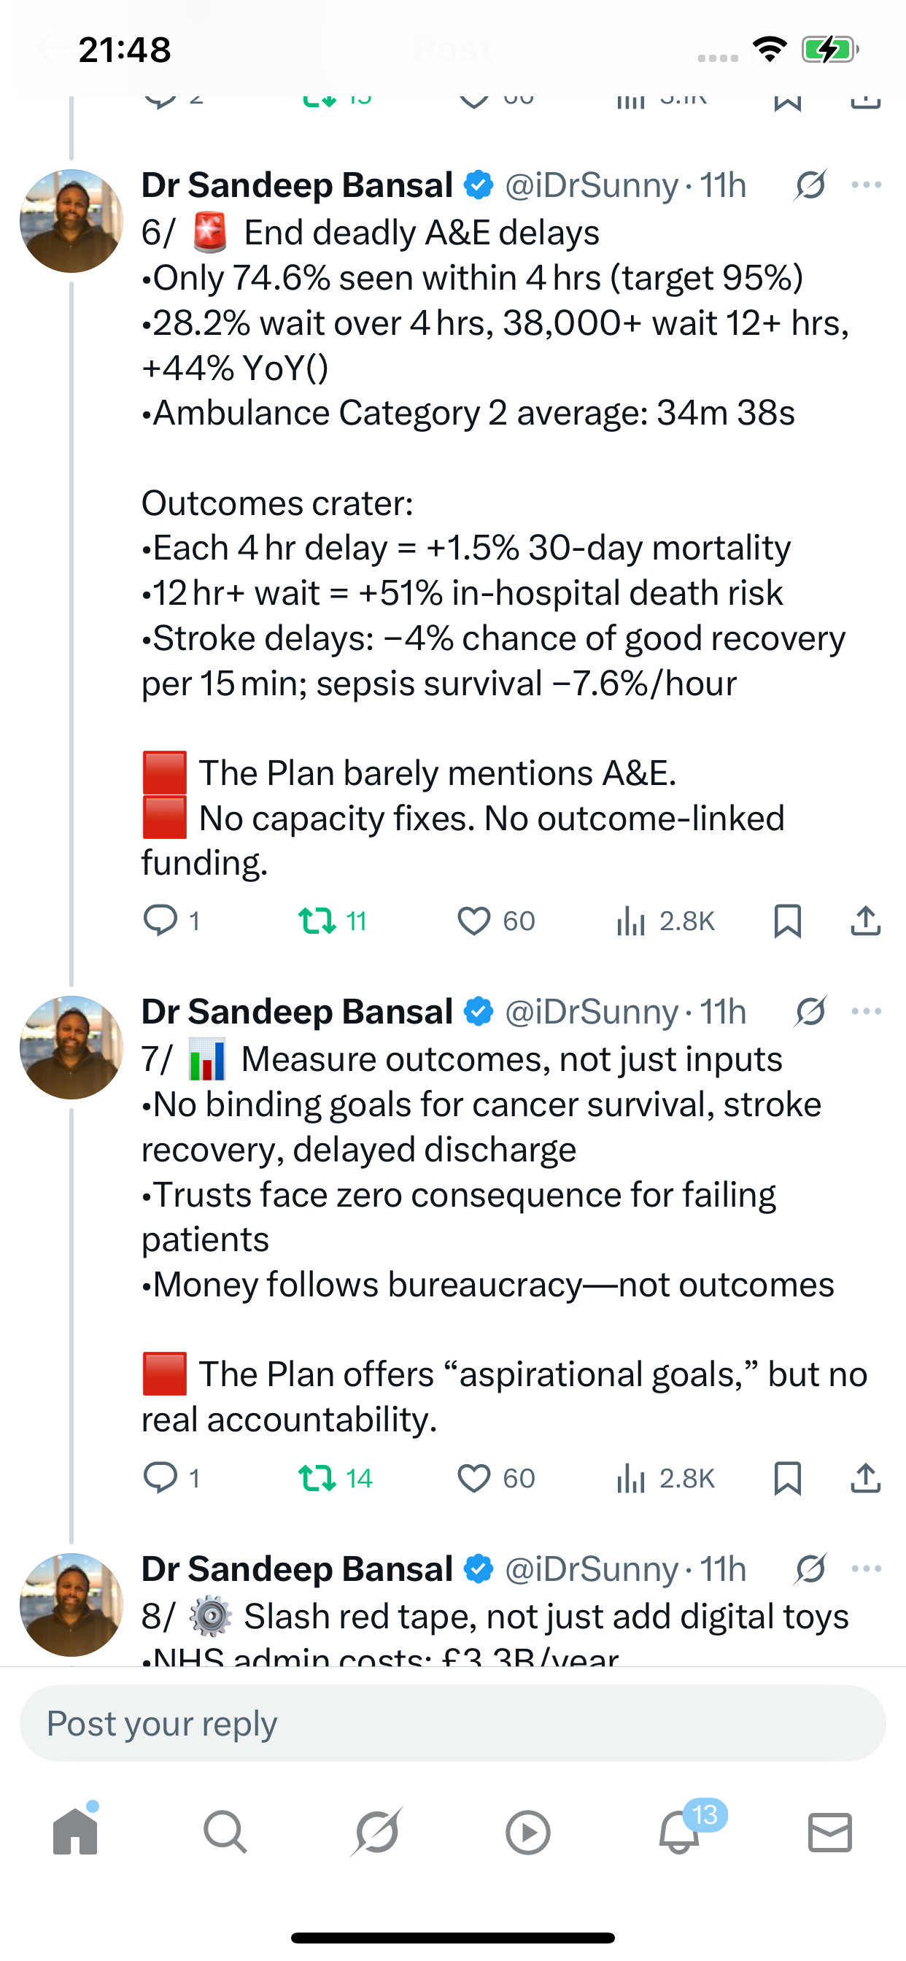The height and width of the screenshot is (1961, 906).
Task: Open more options for 7/ post
Action: pyautogui.click(x=867, y=1012)
